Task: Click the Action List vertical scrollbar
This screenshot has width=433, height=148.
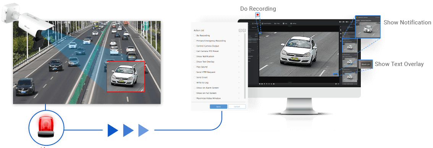Action: (x=245, y=66)
